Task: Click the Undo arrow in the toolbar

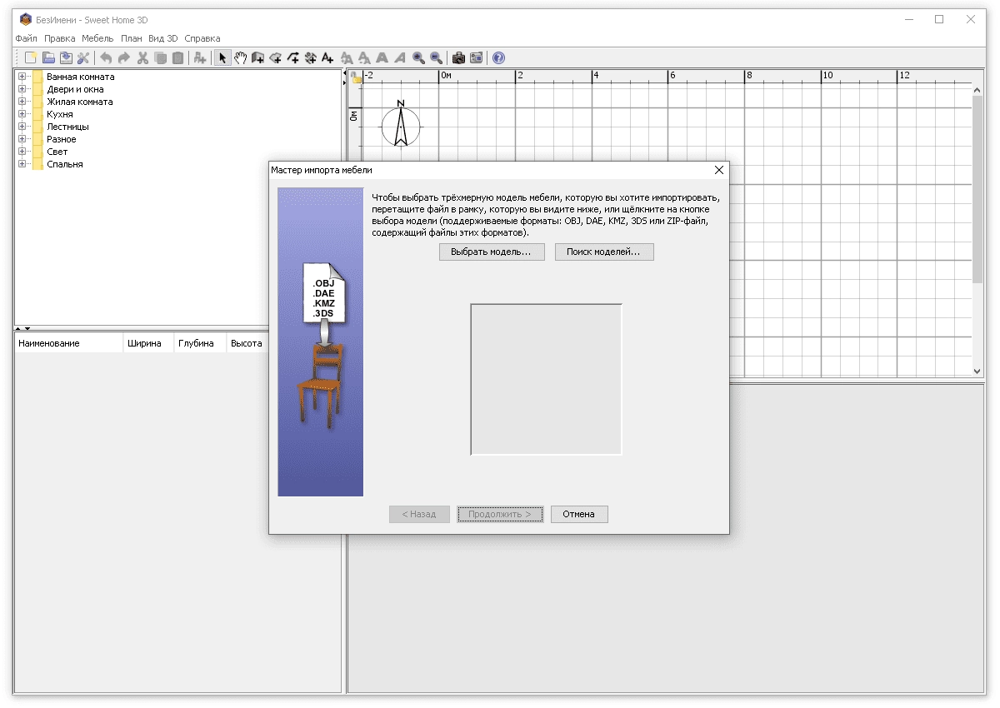Action: click(106, 57)
